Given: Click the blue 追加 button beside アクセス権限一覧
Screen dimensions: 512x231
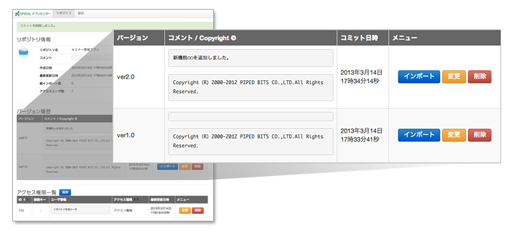Looking at the screenshot, I should point(65,192).
